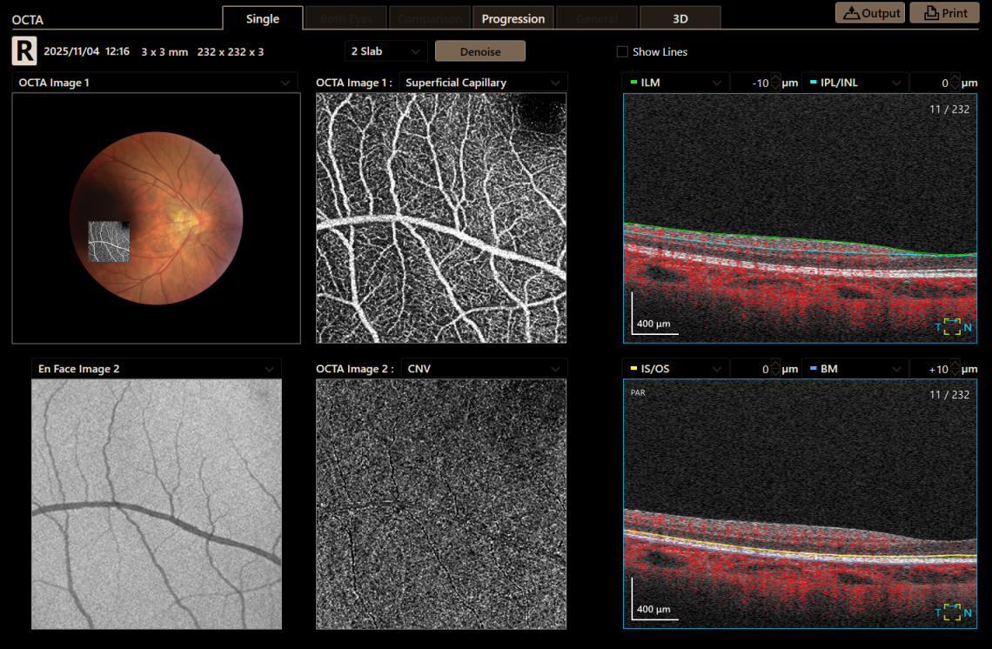Open the CNV slab dropdown for OCTA Image 2

(x=484, y=368)
